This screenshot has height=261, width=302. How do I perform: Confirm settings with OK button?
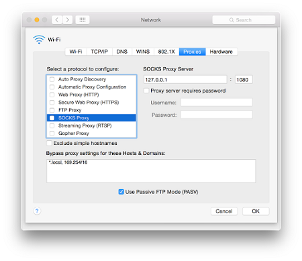(256, 211)
